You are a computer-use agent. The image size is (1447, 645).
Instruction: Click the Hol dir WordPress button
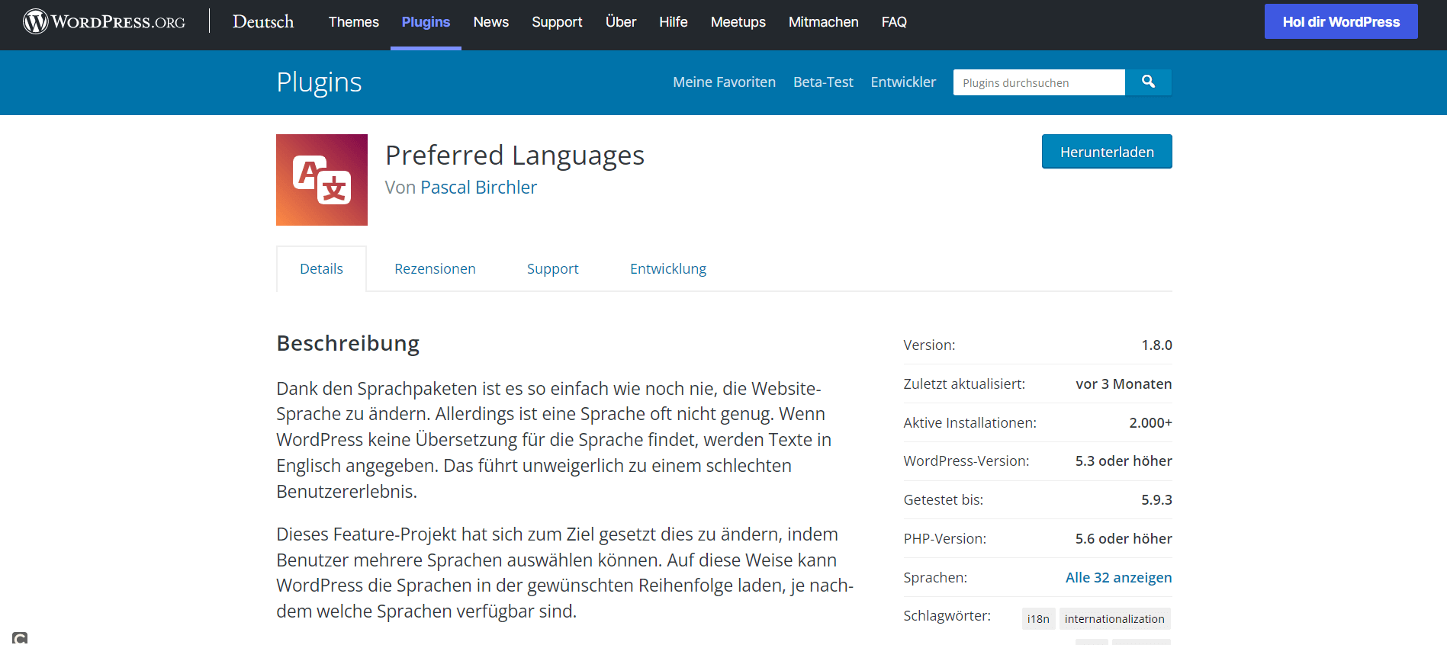pyautogui.click(x=1341, y=21)
